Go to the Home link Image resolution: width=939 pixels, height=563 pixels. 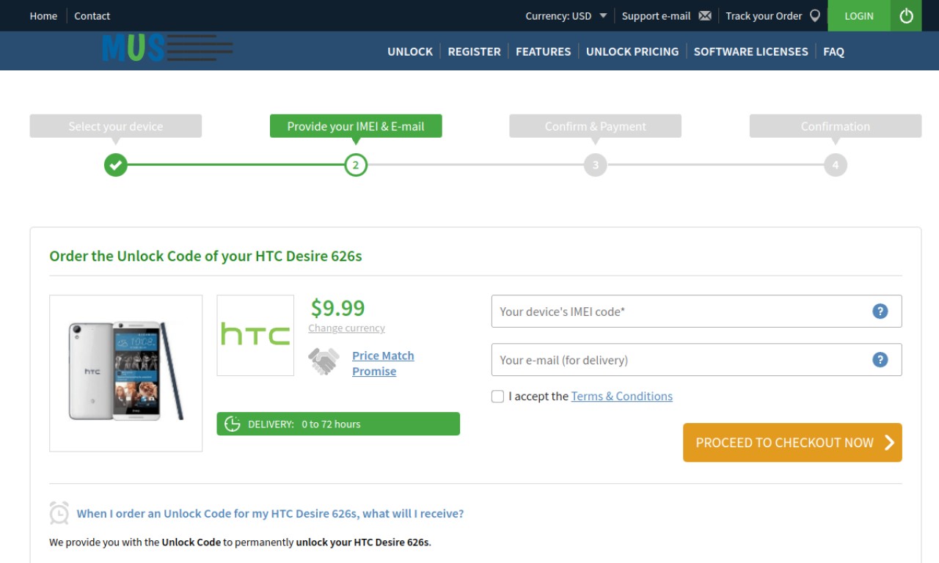pos(43,15)
